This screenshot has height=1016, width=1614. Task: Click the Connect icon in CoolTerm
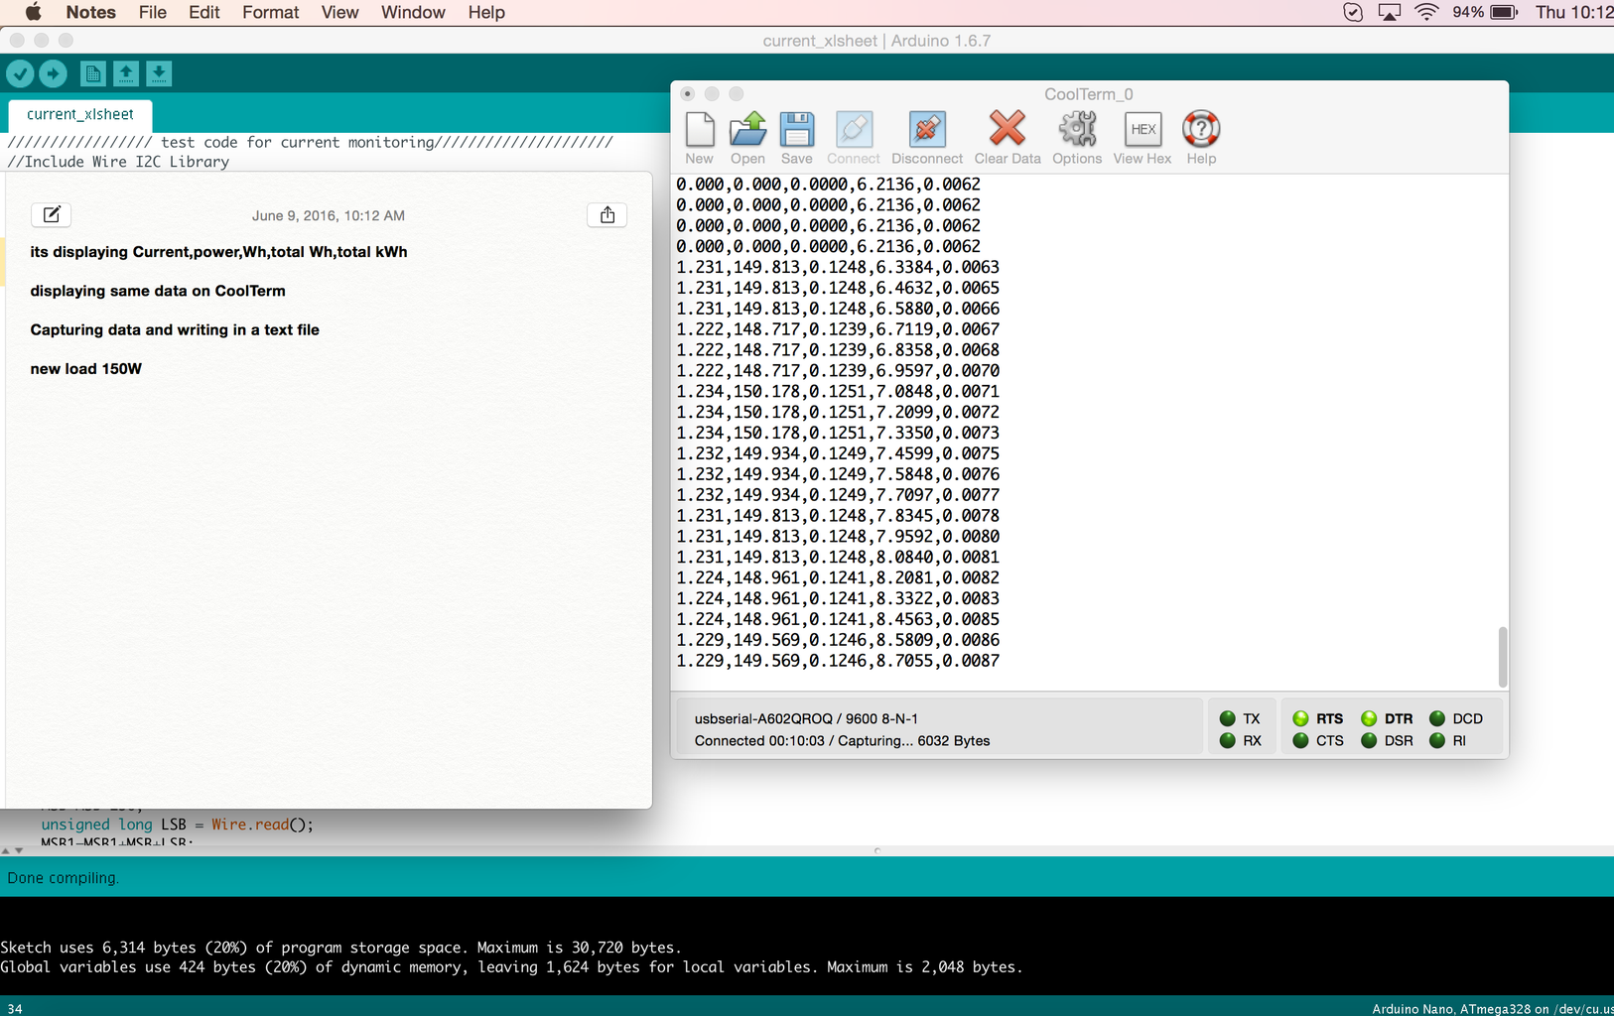click(x=854, y=137)
